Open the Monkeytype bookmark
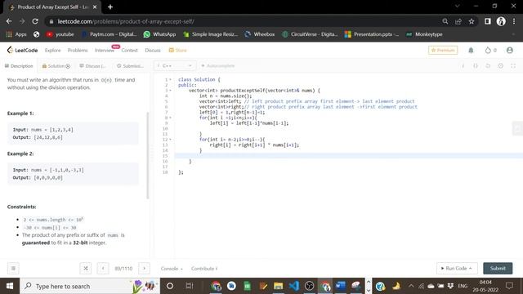The height and width of the screenshot is (294, 523). [x=424, y=34]
